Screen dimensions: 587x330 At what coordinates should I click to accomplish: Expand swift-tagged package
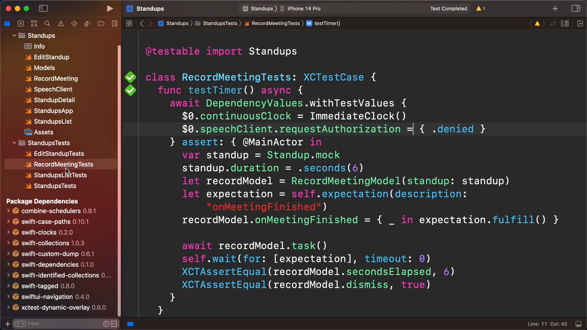click(x=8, y=285)
